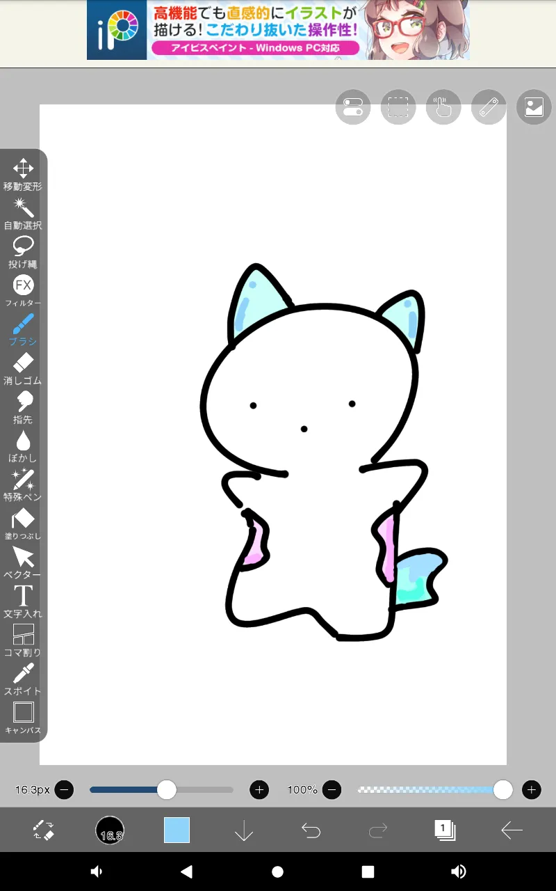Image resolution: width=556 pixels, height=891 pixels.
Task: Tap Android volume up button
Action: 459,872
